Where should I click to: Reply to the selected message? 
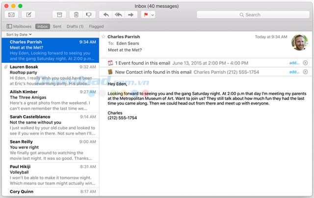pos(106,15)
